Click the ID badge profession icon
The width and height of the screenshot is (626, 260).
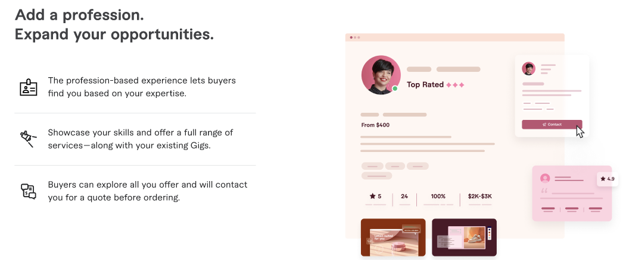pos(28,87)
